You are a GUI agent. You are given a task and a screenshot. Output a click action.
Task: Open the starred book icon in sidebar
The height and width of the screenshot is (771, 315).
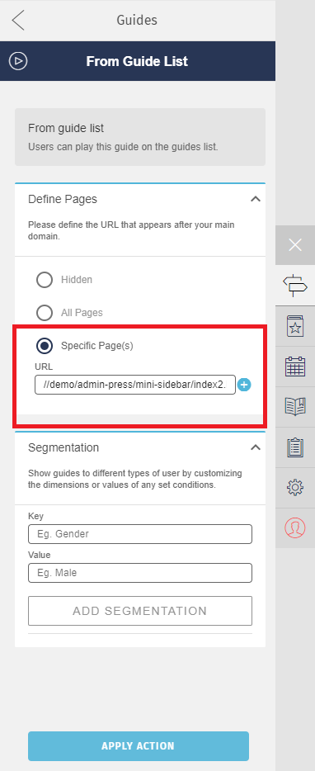[x=295, y=326]
